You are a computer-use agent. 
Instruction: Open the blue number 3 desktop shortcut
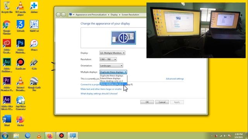[21, 26]
